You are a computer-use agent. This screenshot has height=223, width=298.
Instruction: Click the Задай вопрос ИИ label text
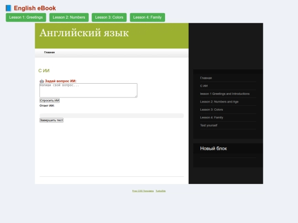(61, 81)
